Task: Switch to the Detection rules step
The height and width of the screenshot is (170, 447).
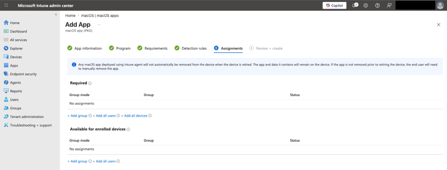Action: click(191, 48)
